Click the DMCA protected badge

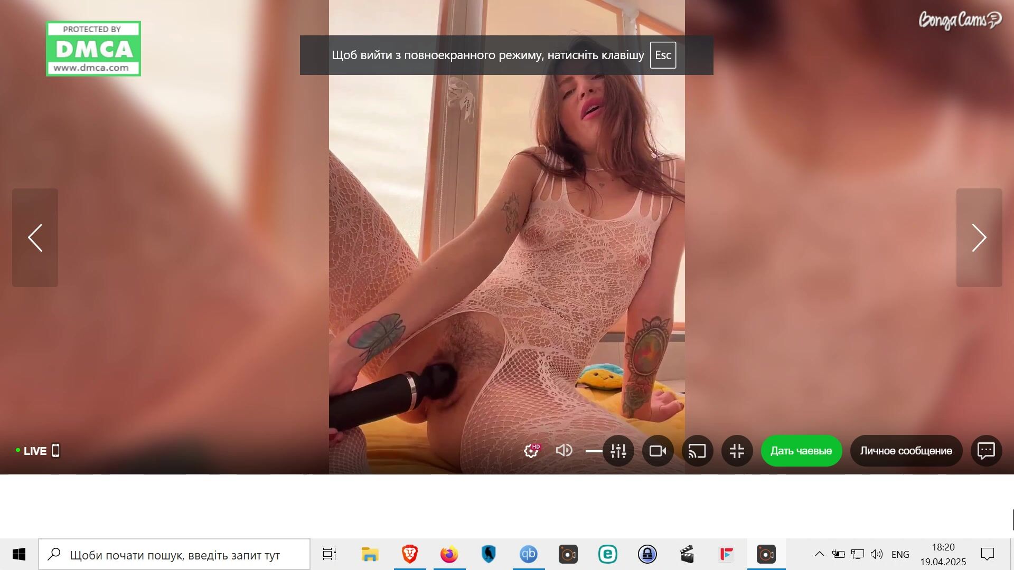[93, 49]
